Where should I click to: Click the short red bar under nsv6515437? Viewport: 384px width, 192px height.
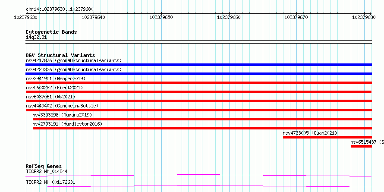click(x=361, y=146)
